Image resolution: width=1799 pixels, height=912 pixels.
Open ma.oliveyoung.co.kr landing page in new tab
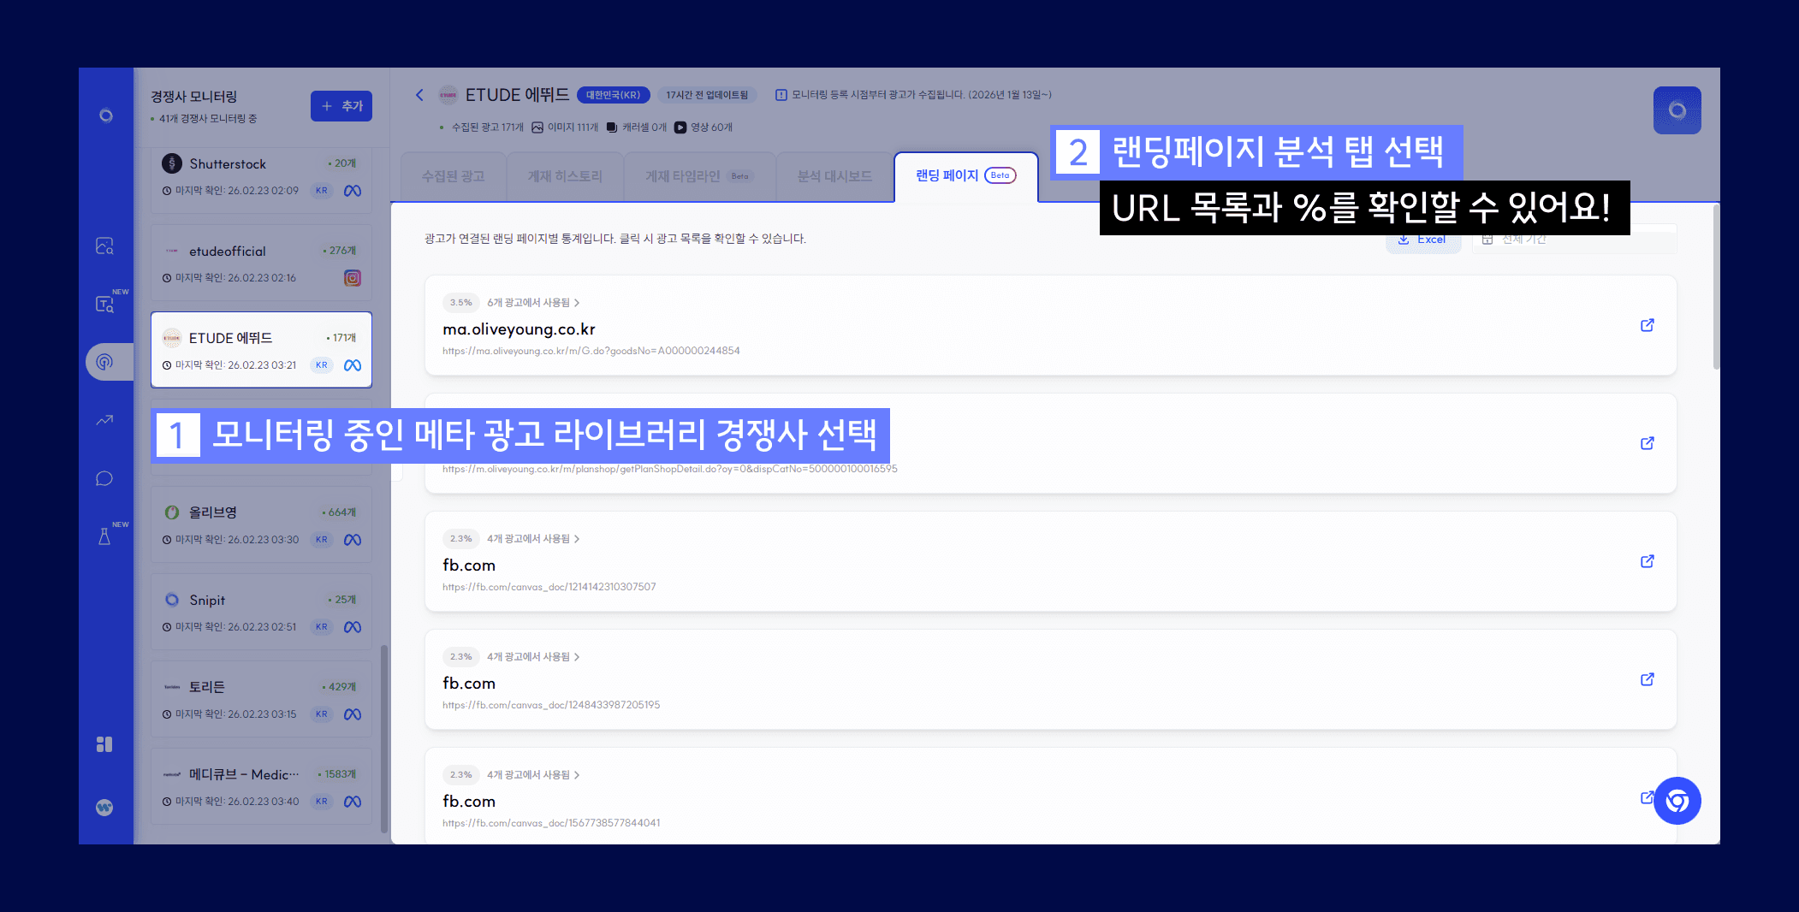[1647, 325]
